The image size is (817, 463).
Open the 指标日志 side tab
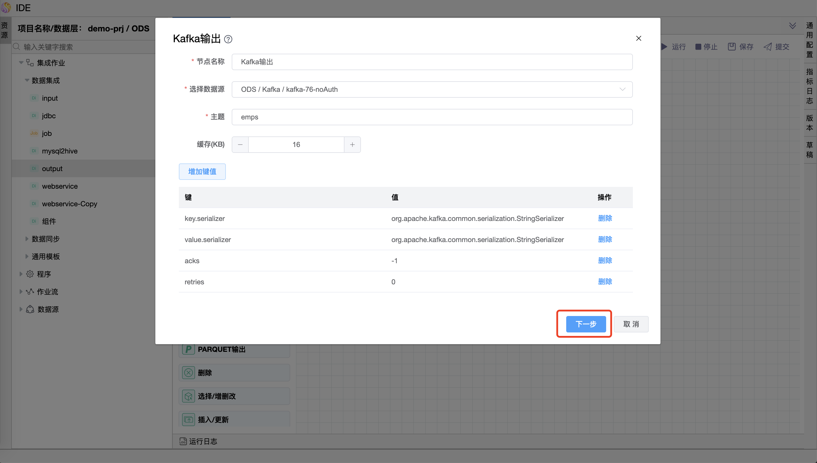[809, 86]
